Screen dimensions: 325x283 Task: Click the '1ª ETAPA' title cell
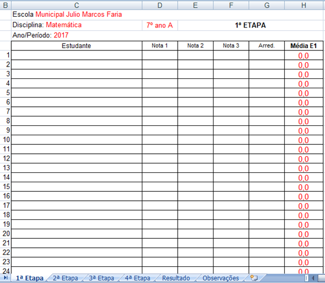pyautogui.click(x=250, y=25)
